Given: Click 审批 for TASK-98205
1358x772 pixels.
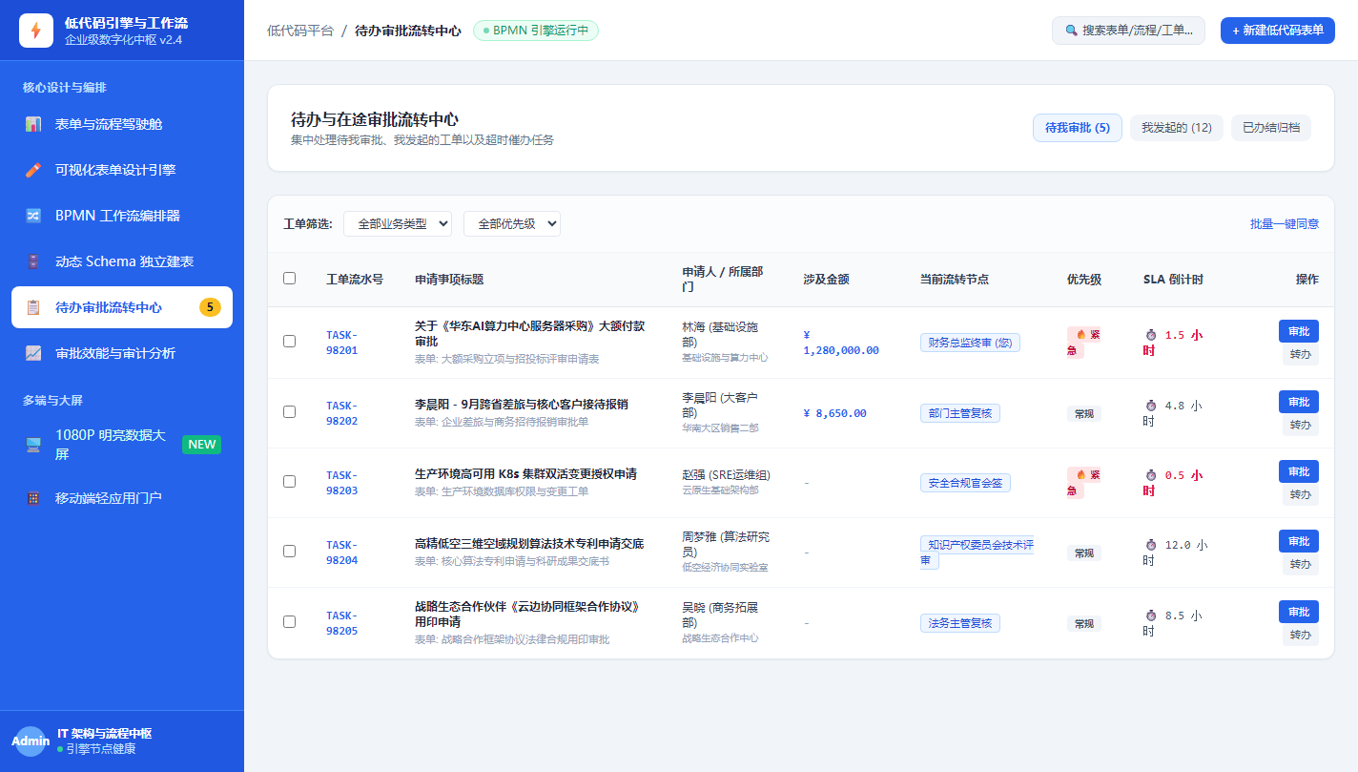Looking at the screenshot, I should [1299, 612].
